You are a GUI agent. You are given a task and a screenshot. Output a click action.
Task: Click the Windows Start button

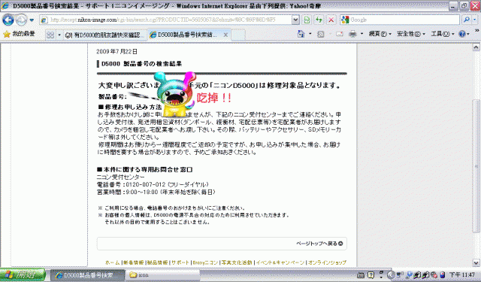(23, 275)
